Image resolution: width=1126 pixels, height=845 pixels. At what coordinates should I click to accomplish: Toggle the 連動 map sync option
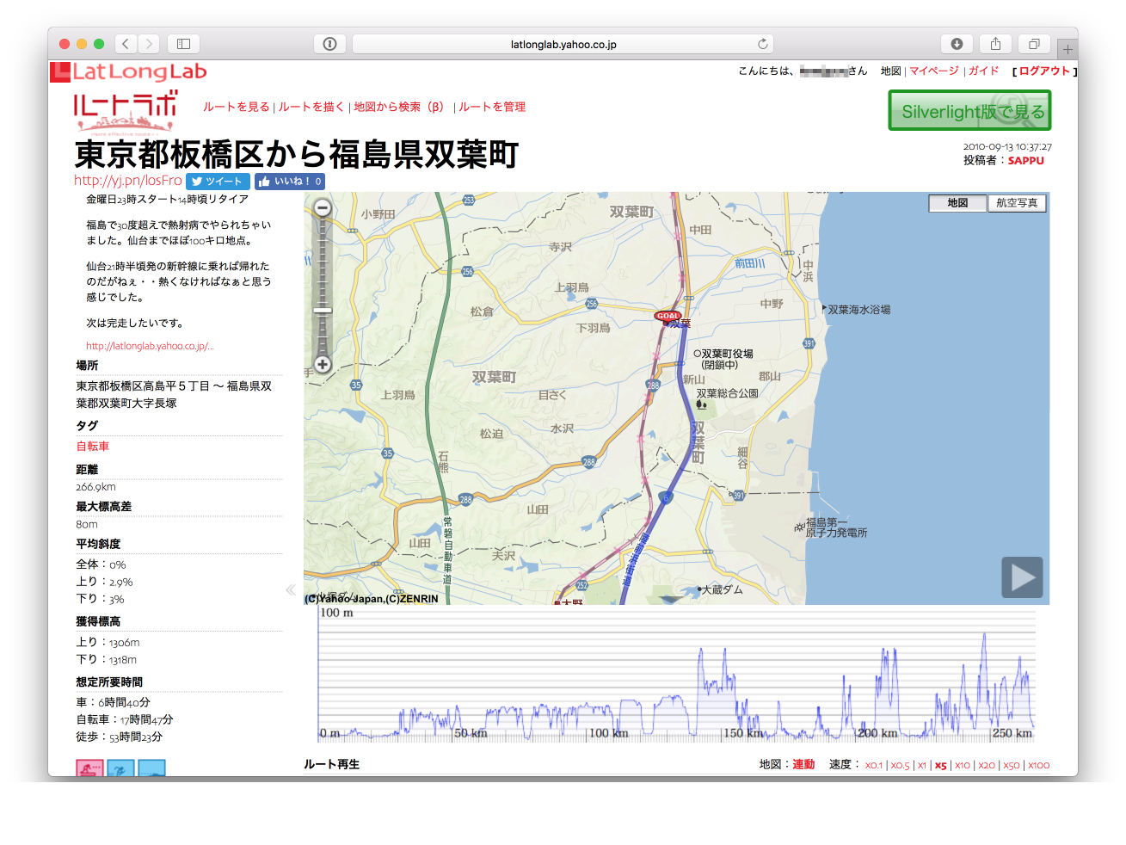pyautogui.click(x=803, y=765)
